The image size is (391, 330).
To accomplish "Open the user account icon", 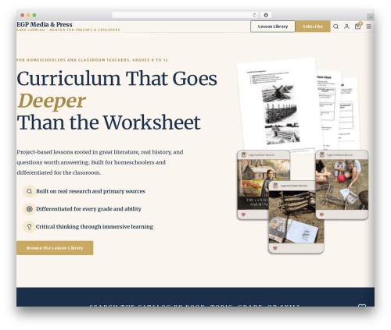I will click(346, 27).
